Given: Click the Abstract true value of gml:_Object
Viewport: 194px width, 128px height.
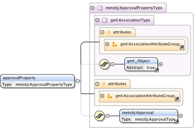Looking at the screenshot, I should (151, 68).
